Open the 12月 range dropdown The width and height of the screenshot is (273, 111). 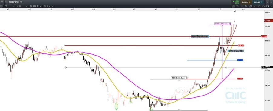click(x=22, y=6)
